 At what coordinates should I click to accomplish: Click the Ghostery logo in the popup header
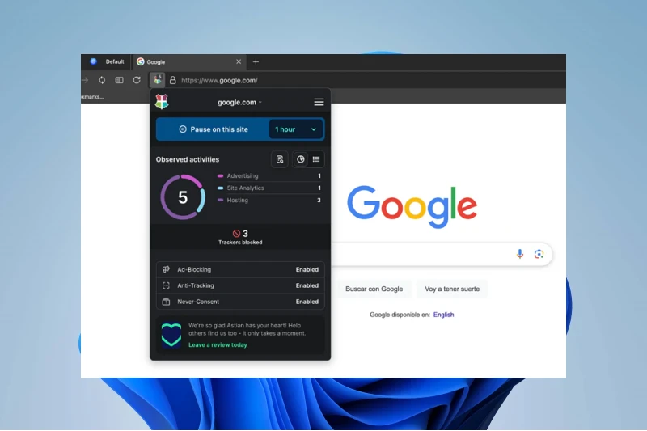coord(162,101)
